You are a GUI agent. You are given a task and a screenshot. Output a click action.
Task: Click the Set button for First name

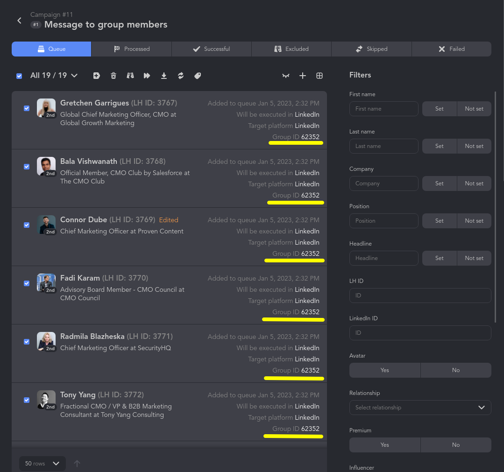[x=439, y=109]
